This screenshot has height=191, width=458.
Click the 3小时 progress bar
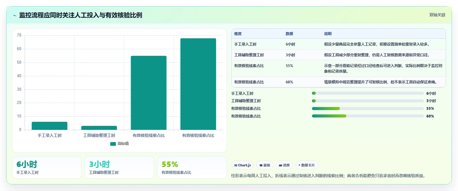[x=368, y=101]
